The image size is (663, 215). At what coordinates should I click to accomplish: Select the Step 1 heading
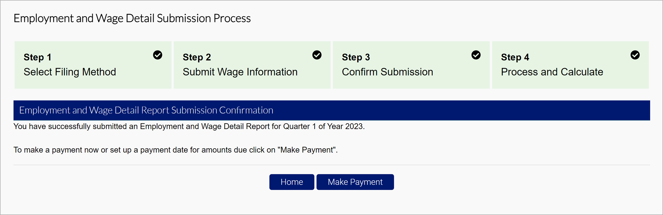pos(38,57)
